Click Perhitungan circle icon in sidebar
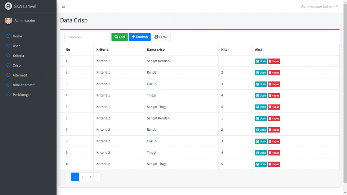The height and width of the screenshot is (195, 347). tap(8, 94)
